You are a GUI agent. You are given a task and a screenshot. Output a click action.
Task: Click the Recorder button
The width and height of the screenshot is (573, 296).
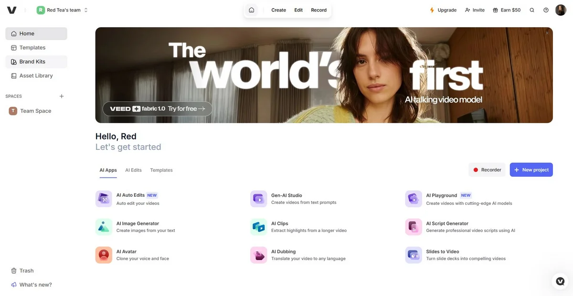[x=487, y=170]
